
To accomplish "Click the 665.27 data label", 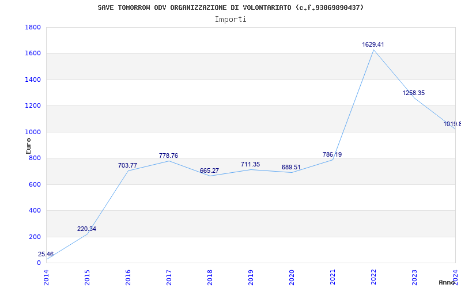I will tap(209, 170).
